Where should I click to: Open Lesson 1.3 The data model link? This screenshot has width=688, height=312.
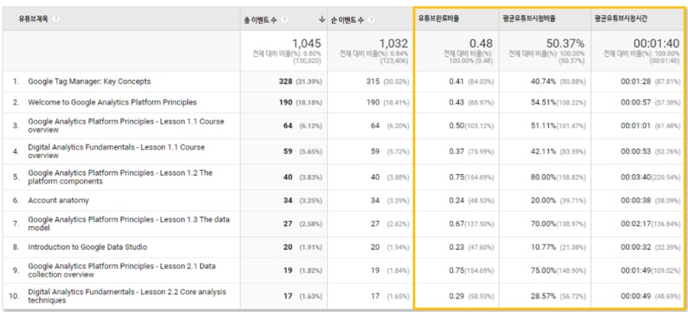(x=129, y=224)
